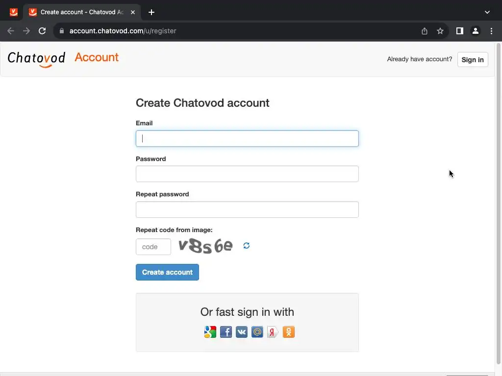
Task: Sign in with Odnoklassniki icon
Action: click(x=288, y=332)
